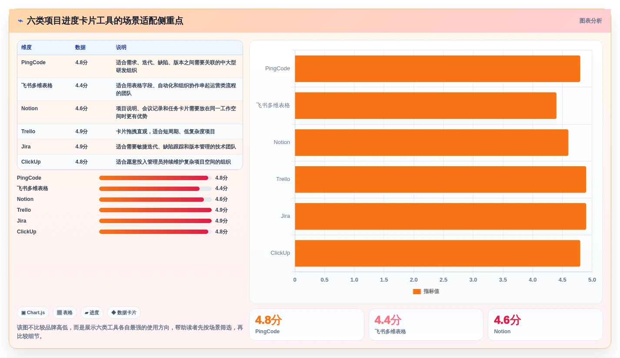The height and width of the screenshot is (358, 620).
Task: Click the Notion progress bar
Action: click(155, 200)
